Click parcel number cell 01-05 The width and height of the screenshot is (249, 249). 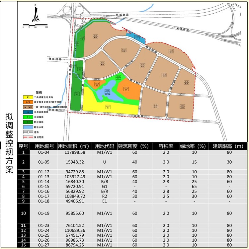tap(44, 162)
